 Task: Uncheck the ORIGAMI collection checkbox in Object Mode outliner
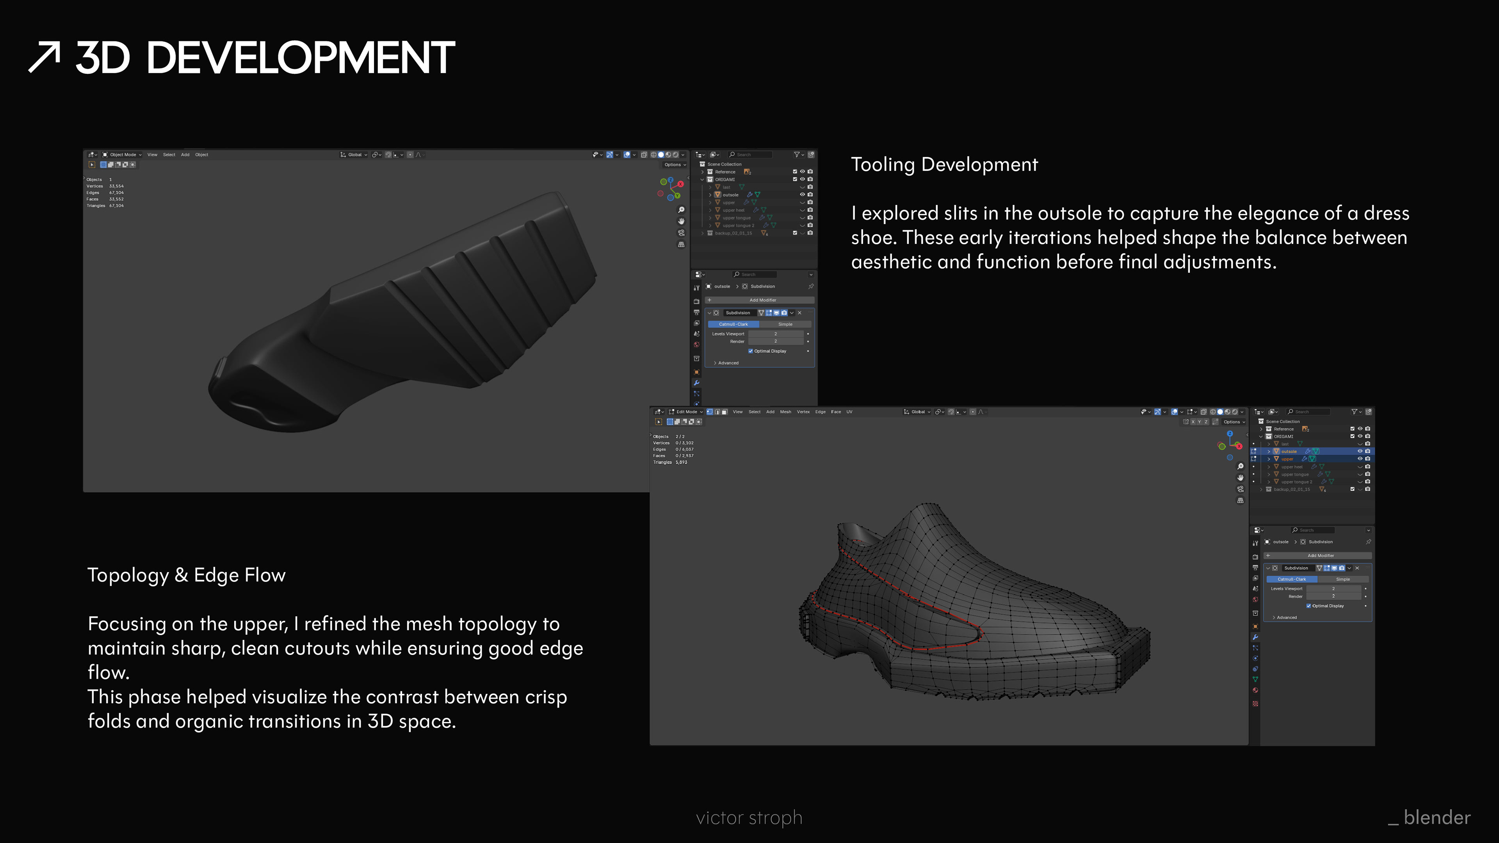click(795, 179)
